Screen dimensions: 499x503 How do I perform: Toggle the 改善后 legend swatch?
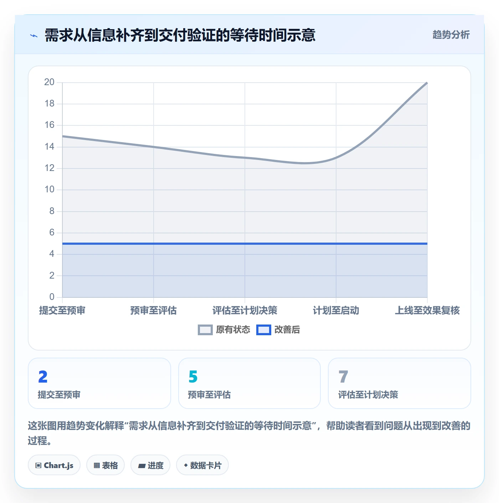pos(263,330)
